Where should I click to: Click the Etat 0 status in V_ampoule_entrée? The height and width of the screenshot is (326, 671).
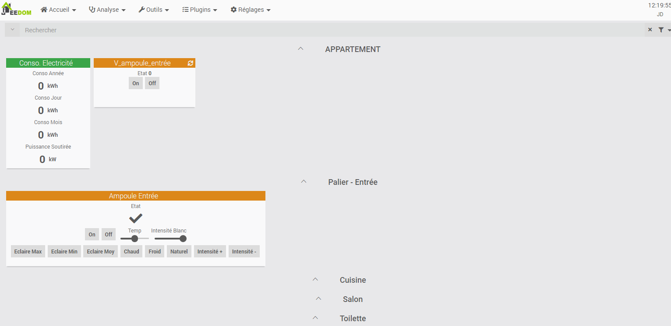pyautogui.click(x=145, y=73)
